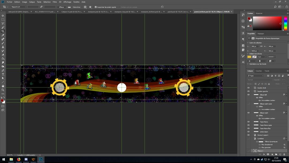Screen dimensions: 289x163
Task: Select the Lasso tool
Action: [x=3, y=23]
